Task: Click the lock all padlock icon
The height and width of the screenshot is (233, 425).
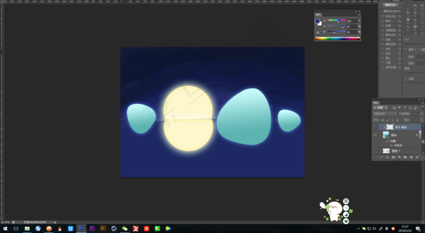Action: click(397, 120)
